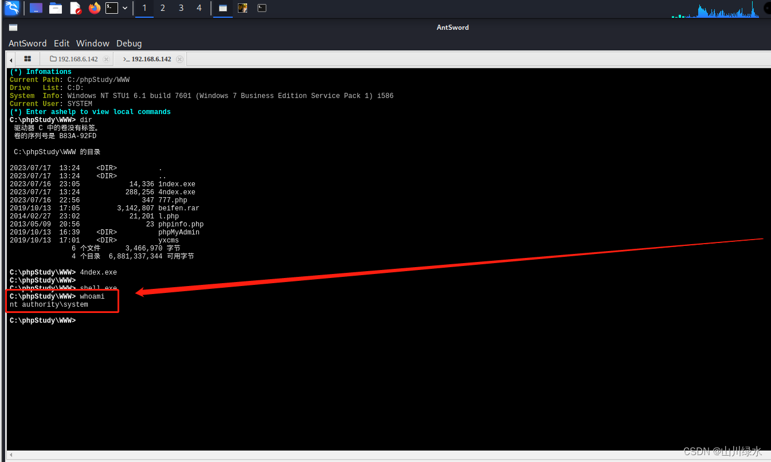The height and width of the screenshot is (462, 771).
Task: Click the 'System Info' line text
Action: (x=201, y=96)
